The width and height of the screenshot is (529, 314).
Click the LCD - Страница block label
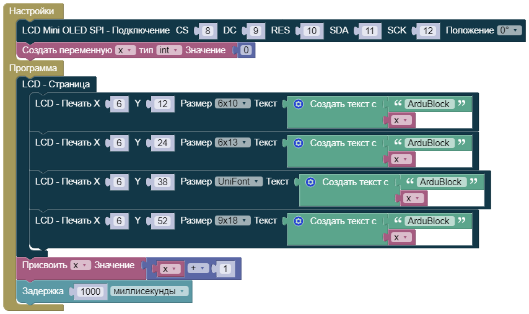click(56, 84)
